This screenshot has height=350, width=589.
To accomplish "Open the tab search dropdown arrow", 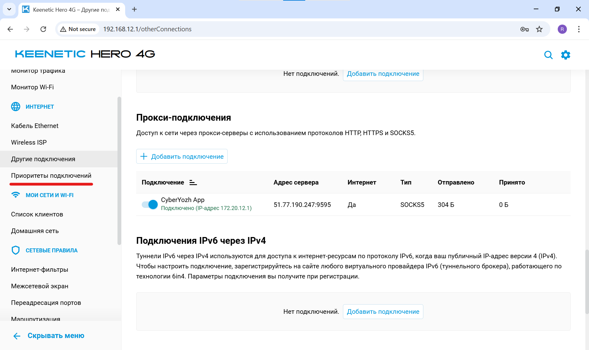I will click(9, 9).
